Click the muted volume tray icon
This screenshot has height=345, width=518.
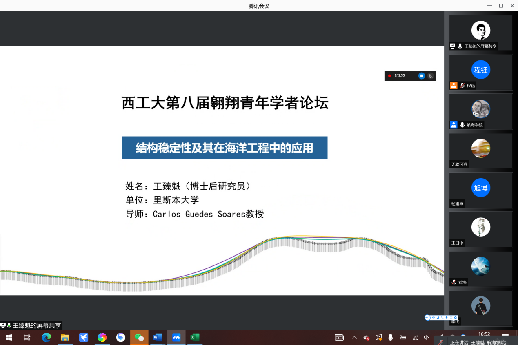click(x=427, y=338)
